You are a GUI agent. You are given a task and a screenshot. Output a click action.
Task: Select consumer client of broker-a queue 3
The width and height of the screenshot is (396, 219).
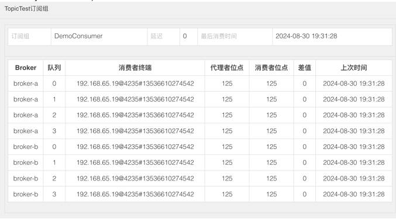pos(135,131)
